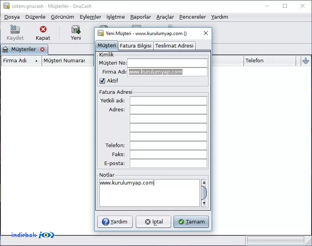The image size is (312, 246).
Task: Open the Araçlar menu
Action: point(165,17)
